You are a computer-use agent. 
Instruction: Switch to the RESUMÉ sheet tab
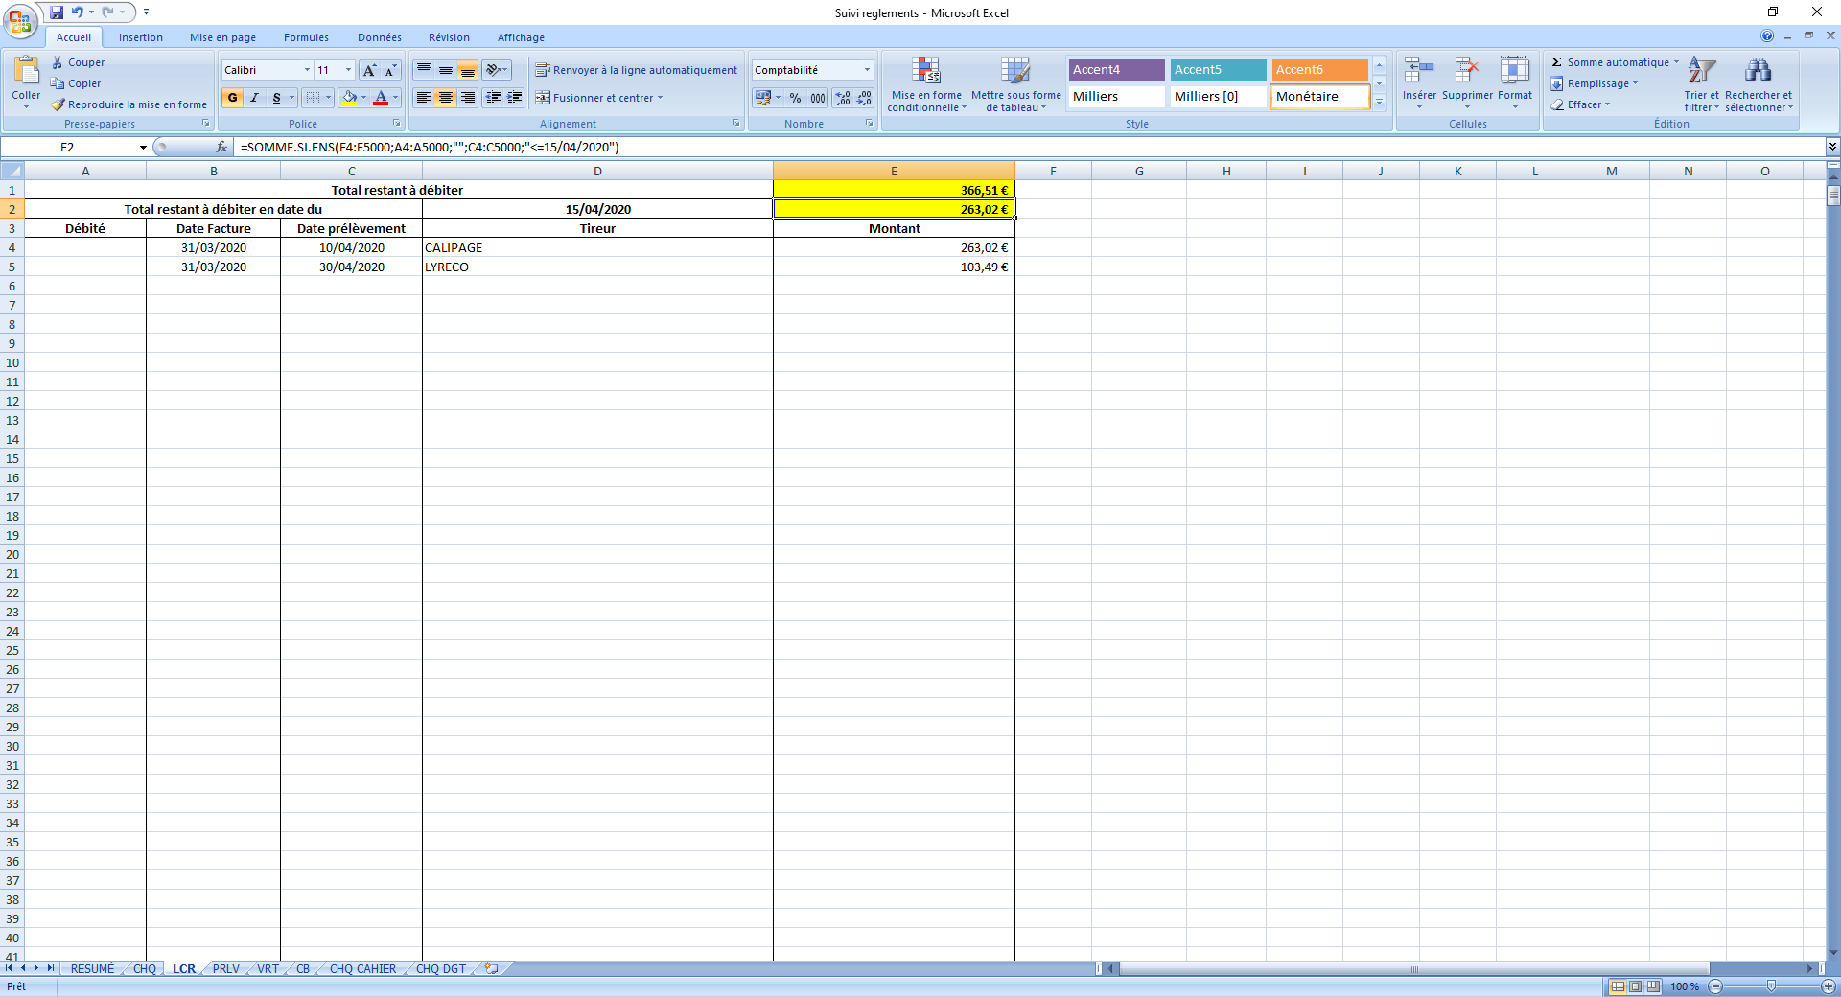pyautogui.click(x=92, y=968)
